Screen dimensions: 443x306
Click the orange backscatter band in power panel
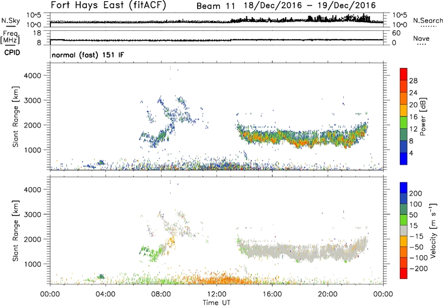[x=302, y=138]
